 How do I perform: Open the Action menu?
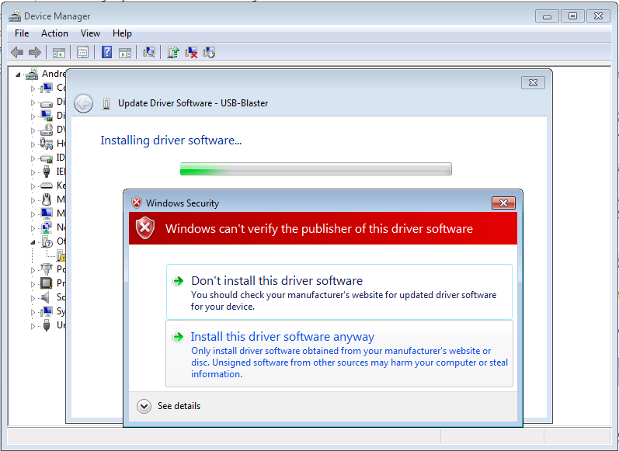[54, 33]
